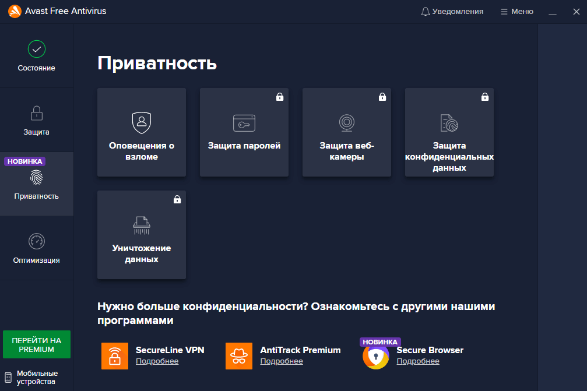
Task: Click the mobile phone icon in sidebar
Action: tap(8, 378)
